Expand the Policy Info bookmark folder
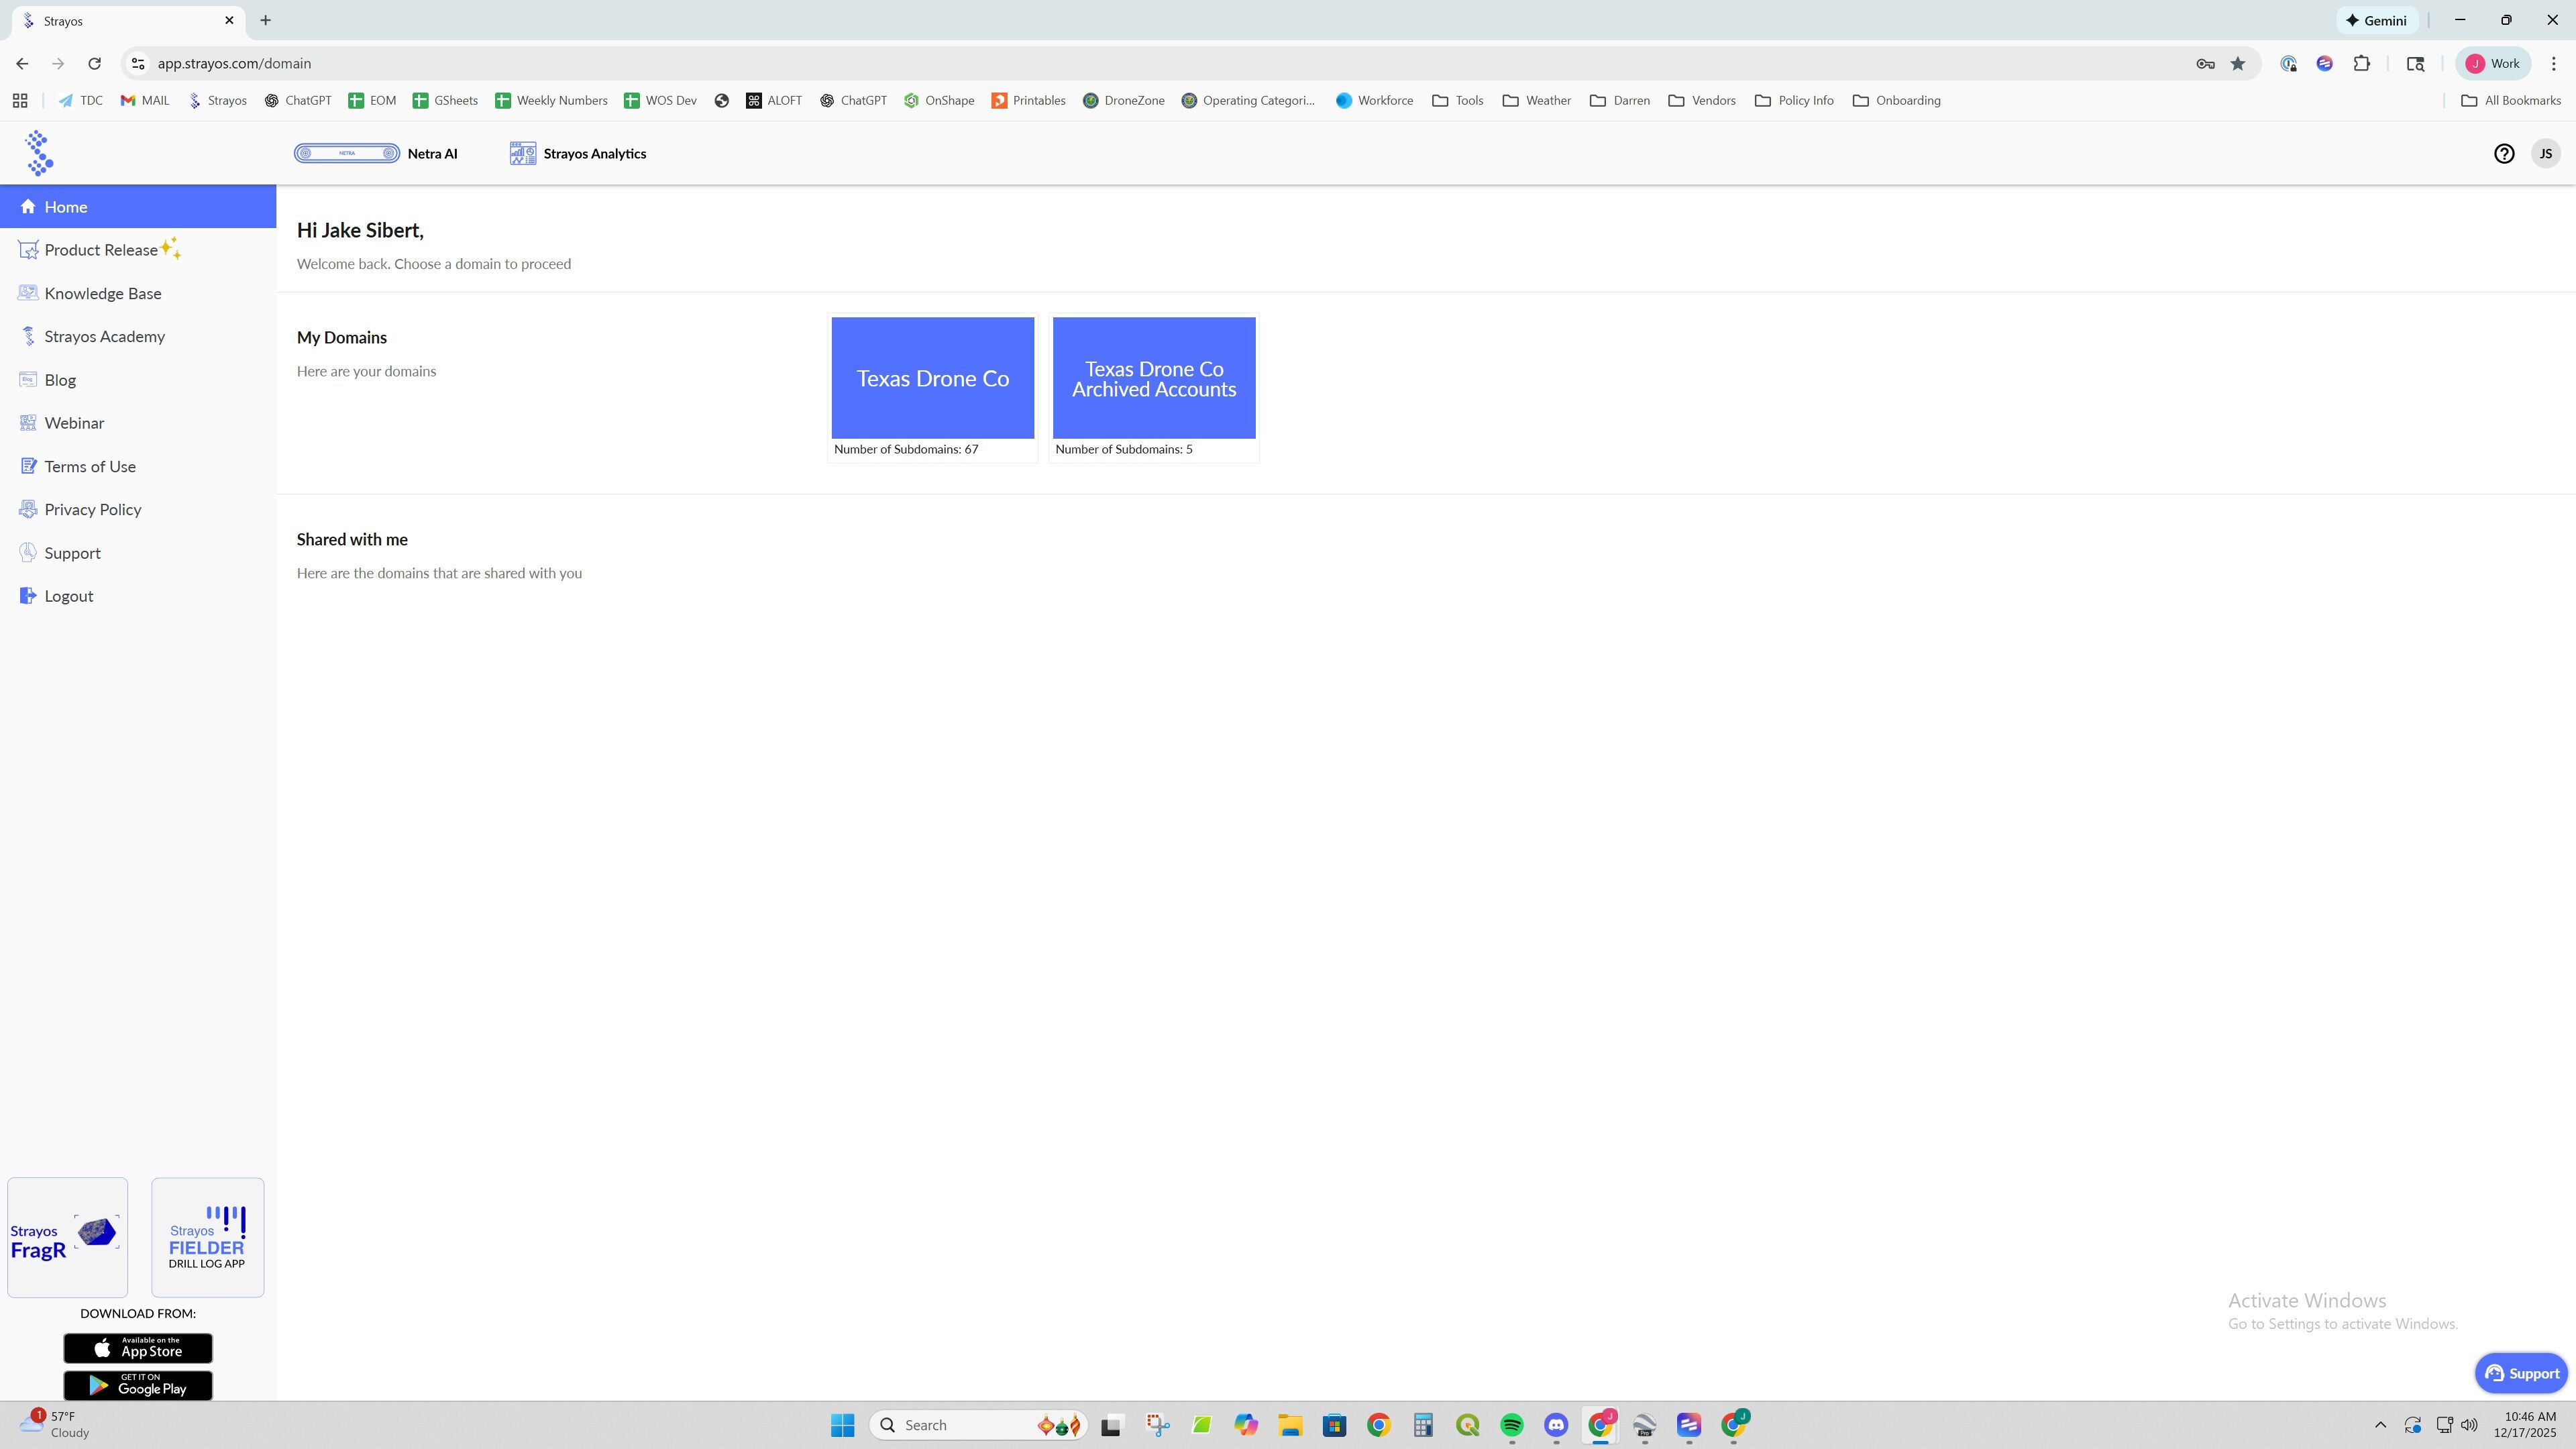The width and height of the screenshot is (2576, 1449). pyautogui.click(x=1794, y=100)
